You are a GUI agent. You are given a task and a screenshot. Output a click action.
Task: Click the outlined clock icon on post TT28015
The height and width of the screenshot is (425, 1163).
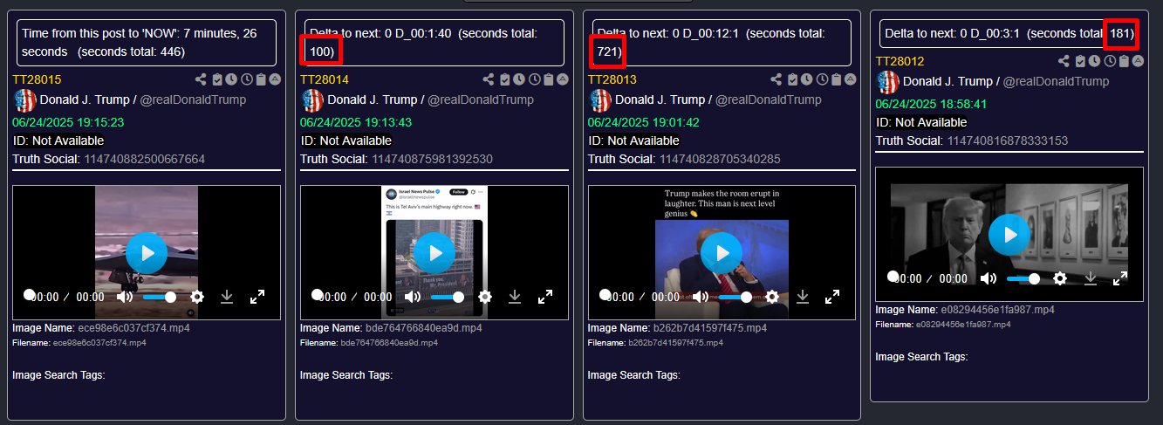click(247, 79)
